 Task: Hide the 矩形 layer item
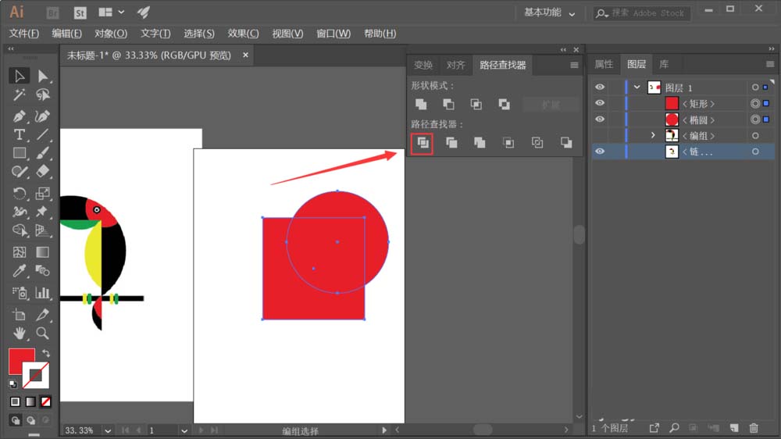point(600,103)
